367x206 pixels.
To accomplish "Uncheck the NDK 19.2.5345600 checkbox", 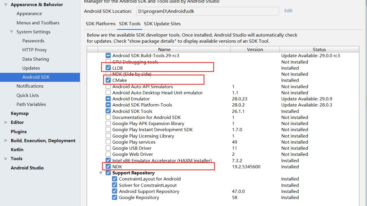I will point(108,167).
